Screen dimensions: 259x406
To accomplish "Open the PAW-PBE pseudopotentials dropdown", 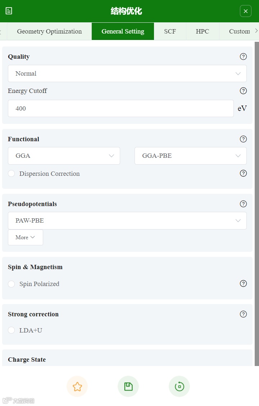I will (x=127, y=220).
